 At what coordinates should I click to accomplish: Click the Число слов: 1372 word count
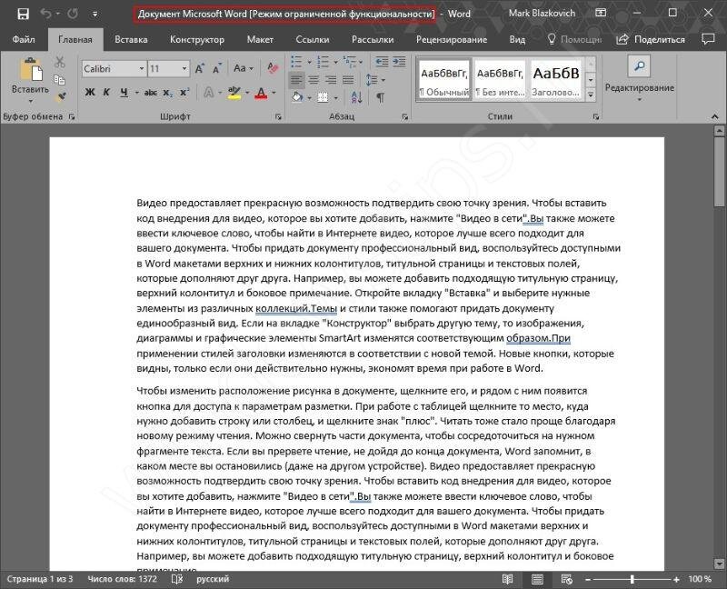click(x=123, y=579)
